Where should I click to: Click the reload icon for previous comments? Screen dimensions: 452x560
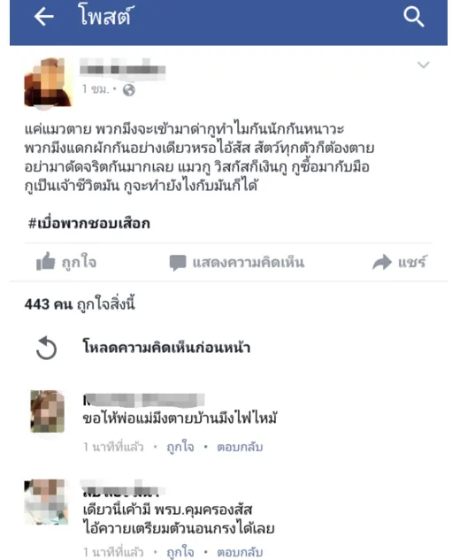[46, 348]
